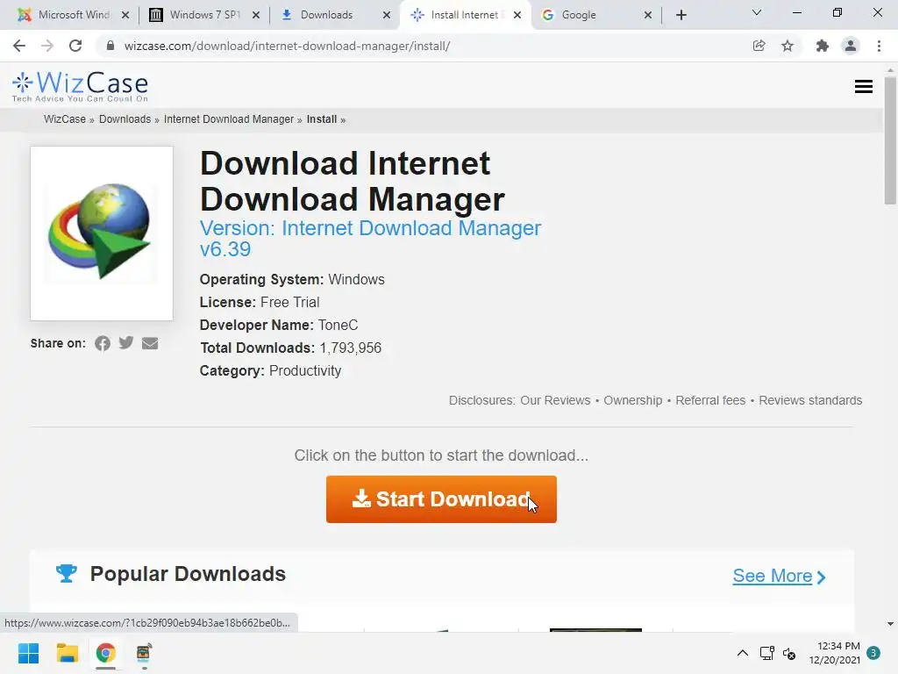Screen dimensions: 898x674
Task: Close the Windows 7 SP1 tab
Action: point(256,15)
